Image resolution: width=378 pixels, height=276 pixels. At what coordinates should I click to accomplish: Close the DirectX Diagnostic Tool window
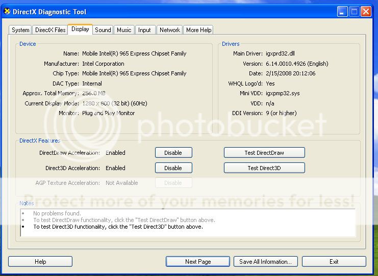pyautogui.click(x=366, y=12)
